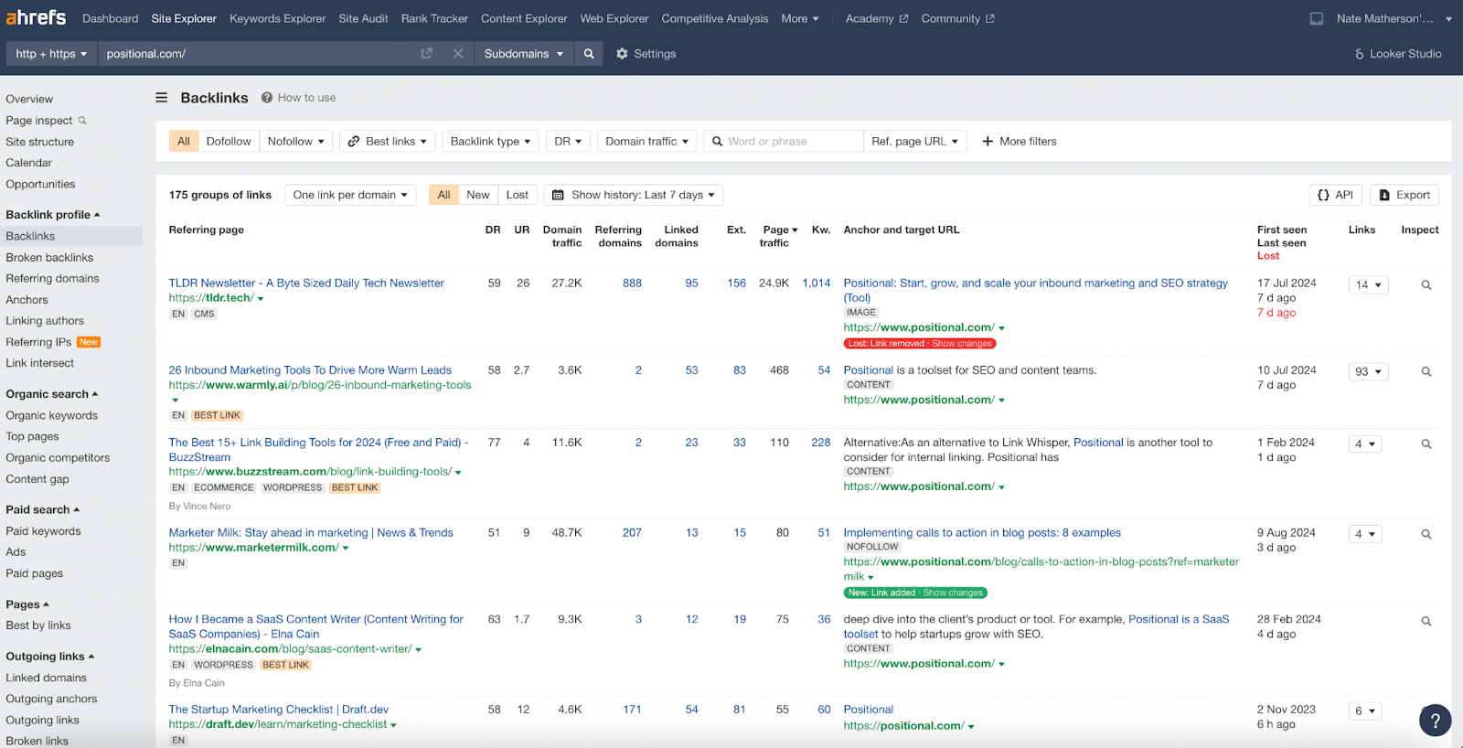The height and width of the screenshot is (748, 1463).
Task: Open Organic keywords in sidebar
Action: (x=51, y=415)
